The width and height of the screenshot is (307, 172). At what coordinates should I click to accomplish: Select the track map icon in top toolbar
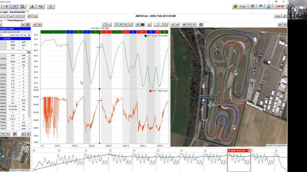23,6
